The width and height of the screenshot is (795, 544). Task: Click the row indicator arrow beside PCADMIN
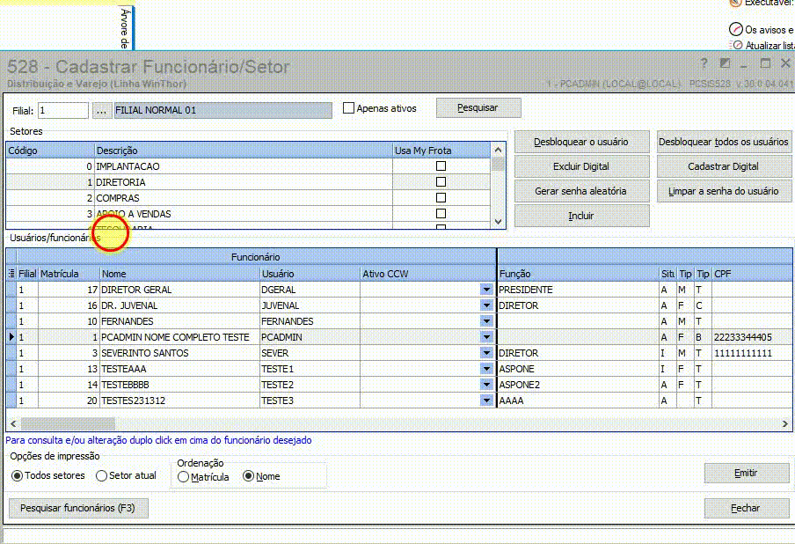tap(11, 336)
